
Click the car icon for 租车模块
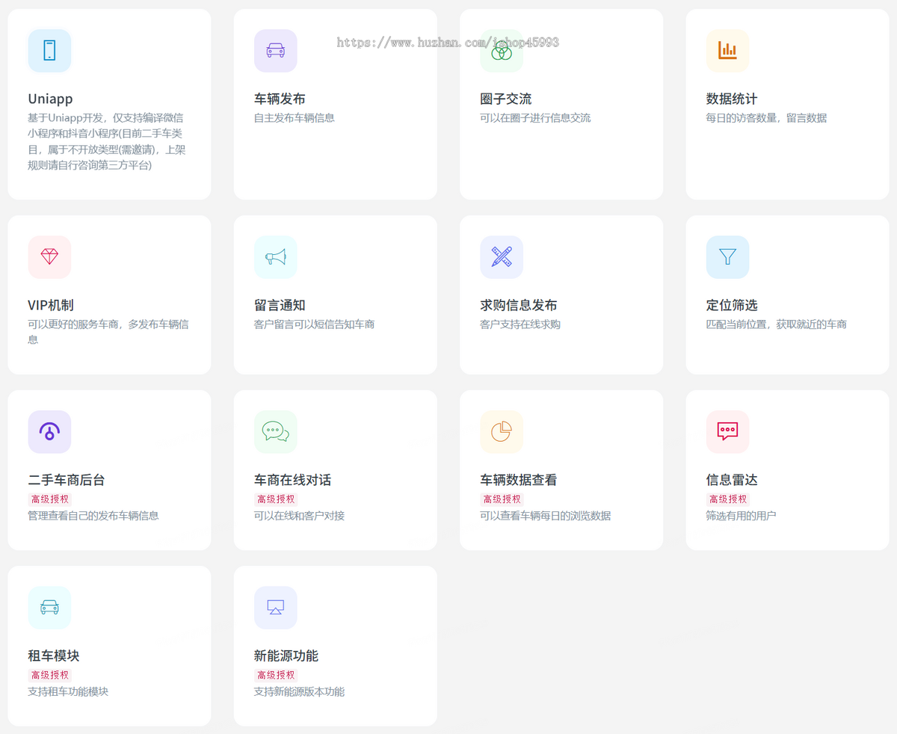click(49, 608)
